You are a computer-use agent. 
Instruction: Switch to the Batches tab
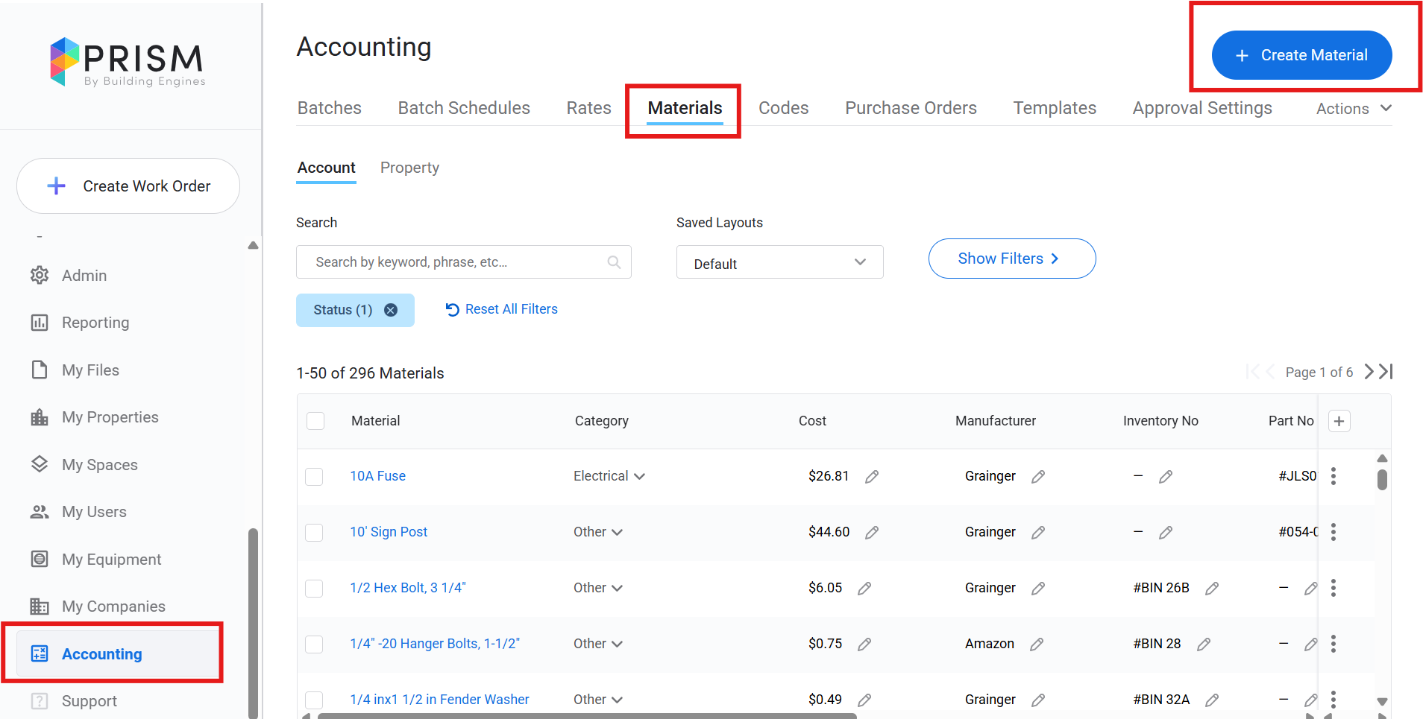[x=330, y=108]
